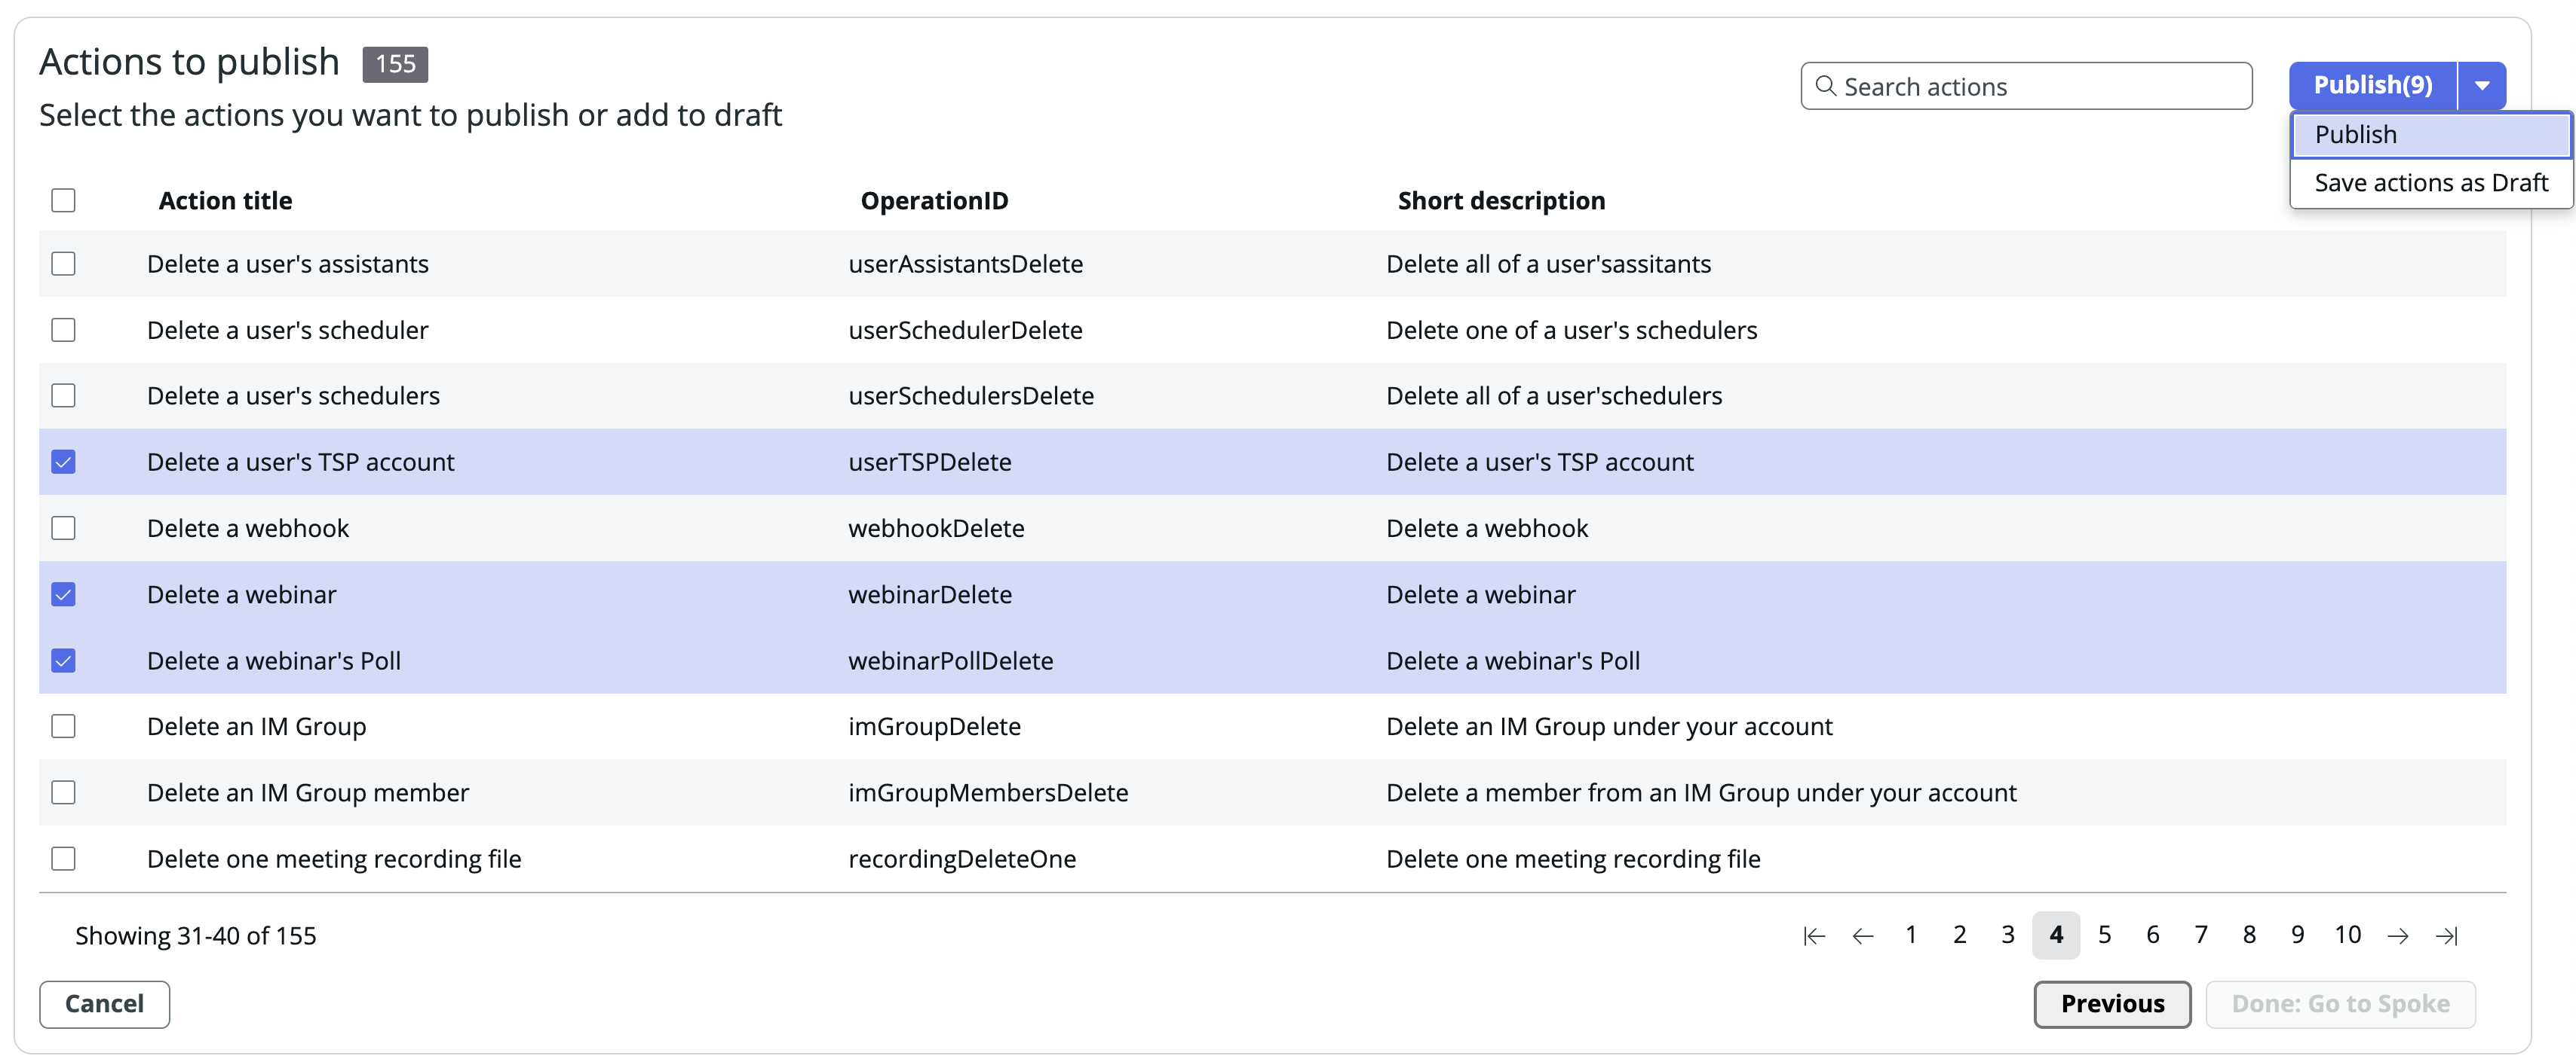Click the Action title column header
The height and width of the screenshot is (1062, 2576).
point(225,201)
